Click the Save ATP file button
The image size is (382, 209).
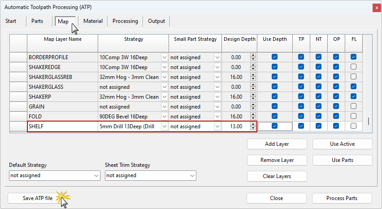click(x=38, y=198)
